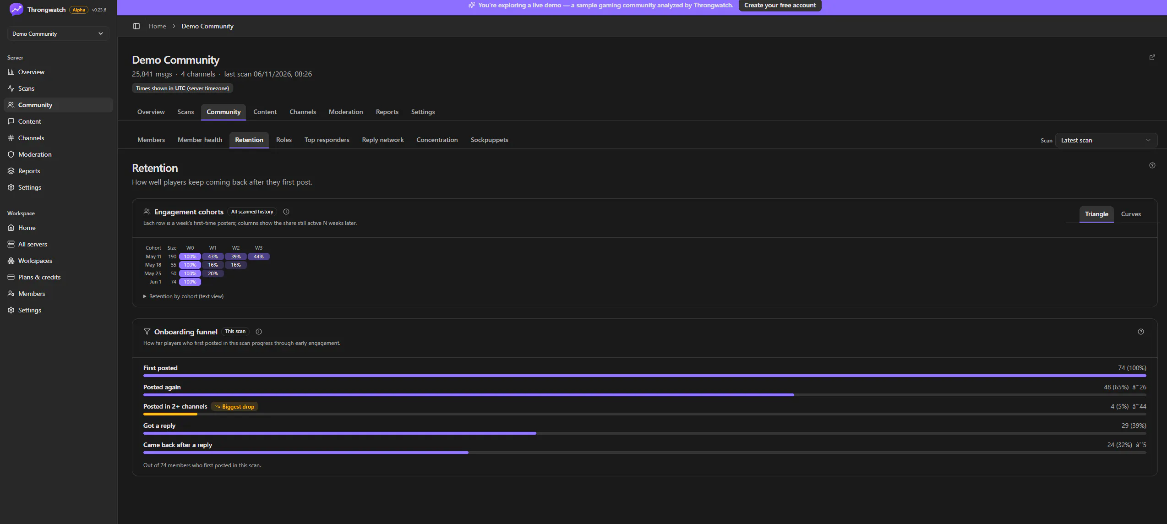Open Workspaces in sidebar

click(58, 261)
